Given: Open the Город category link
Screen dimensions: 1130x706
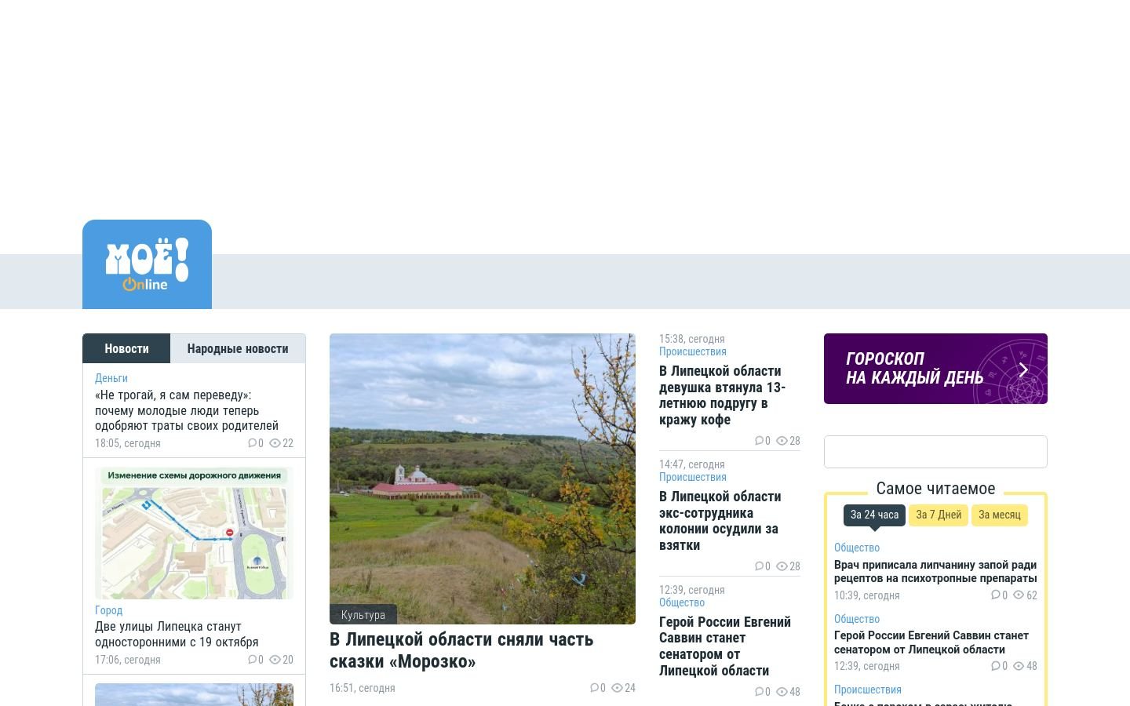Looking at the screenshot, I should click(x=108, y=610).
